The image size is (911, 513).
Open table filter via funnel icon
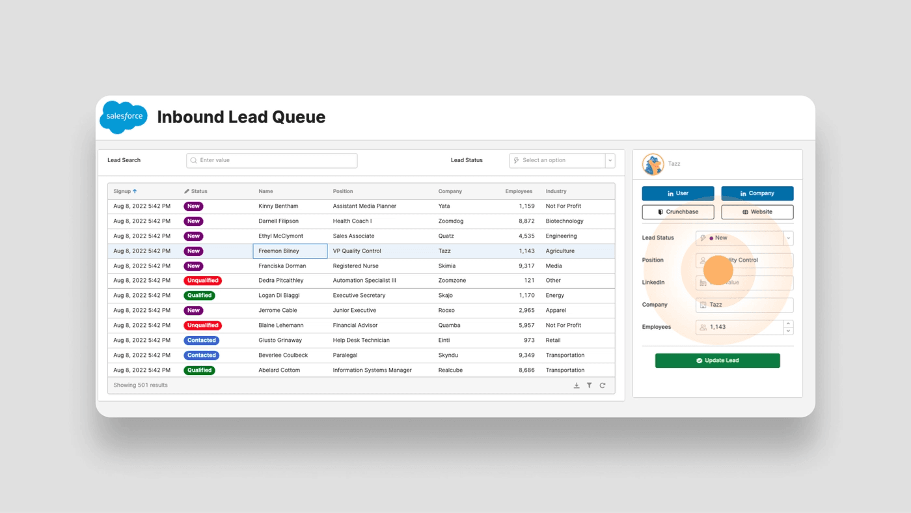click(590, 385)
